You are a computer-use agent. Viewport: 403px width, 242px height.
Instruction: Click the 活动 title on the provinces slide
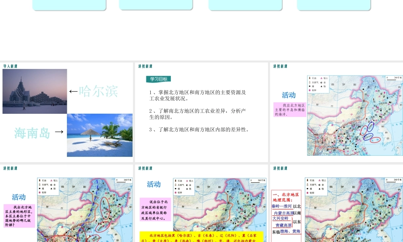pos(154,184)
